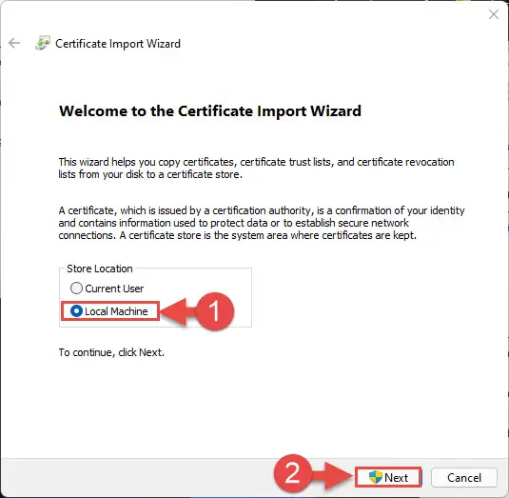The width and height of the screenshot is (509, 498).
Task: Close the wizard with the X
Action: pos(494,14)
